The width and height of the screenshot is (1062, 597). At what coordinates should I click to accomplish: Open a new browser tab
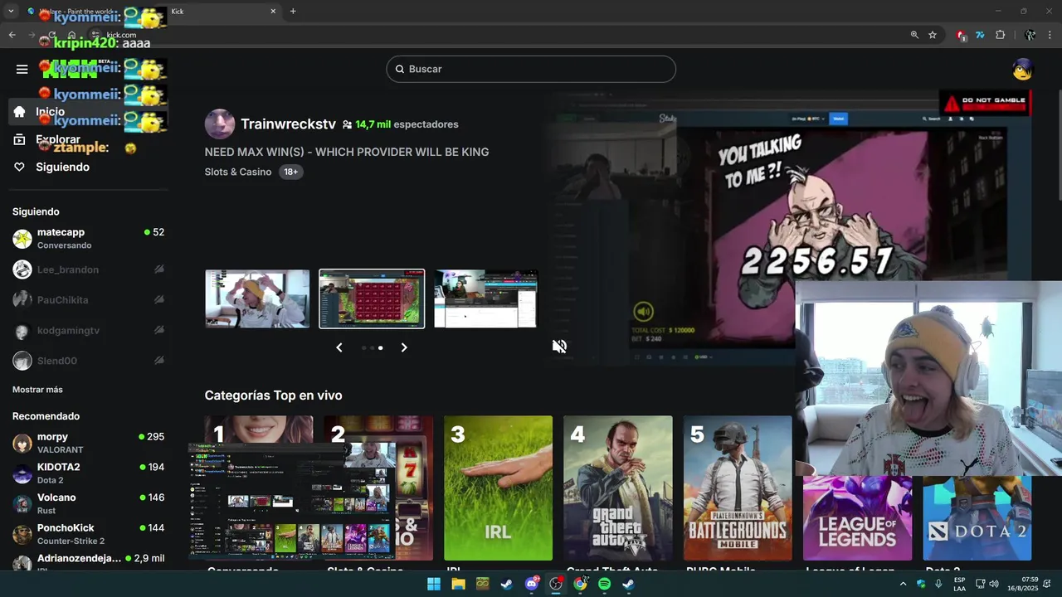pyautogui.click(x=293, y=12)
